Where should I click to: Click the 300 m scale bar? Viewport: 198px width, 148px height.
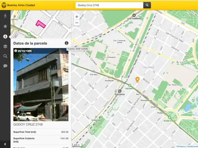pos(77,145)
